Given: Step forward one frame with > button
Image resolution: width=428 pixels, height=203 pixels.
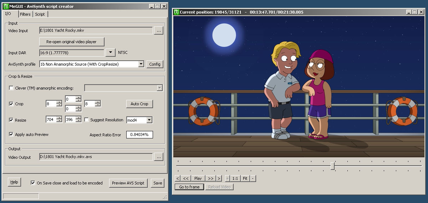Looking at the screenshot, I should coord(219,178).
